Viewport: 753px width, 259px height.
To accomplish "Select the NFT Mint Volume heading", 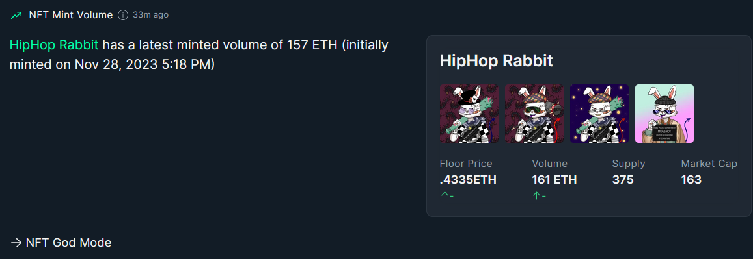I will 70,15.
